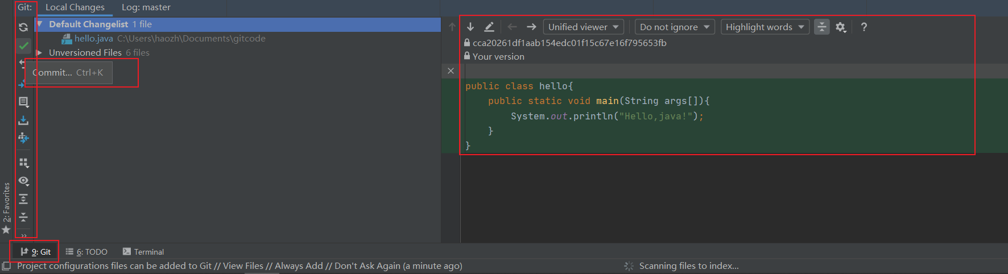Open the diff help question mark
Image resolution: width=1008 pixels, height=274 pixels.
click(864, 27)
